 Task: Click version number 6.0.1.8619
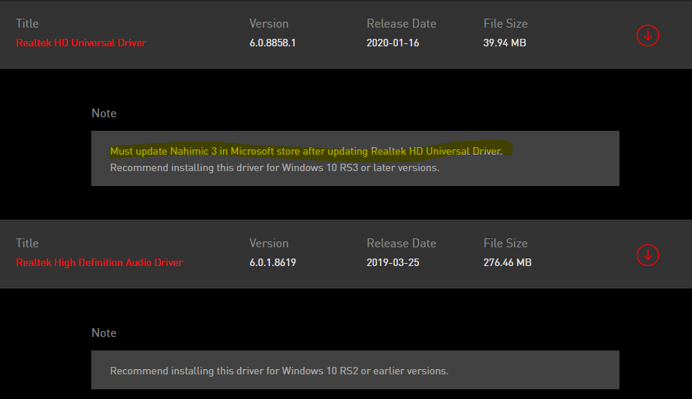coord(272,262)
